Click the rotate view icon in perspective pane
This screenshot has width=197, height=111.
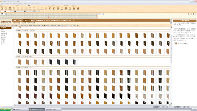coord(191,14)
